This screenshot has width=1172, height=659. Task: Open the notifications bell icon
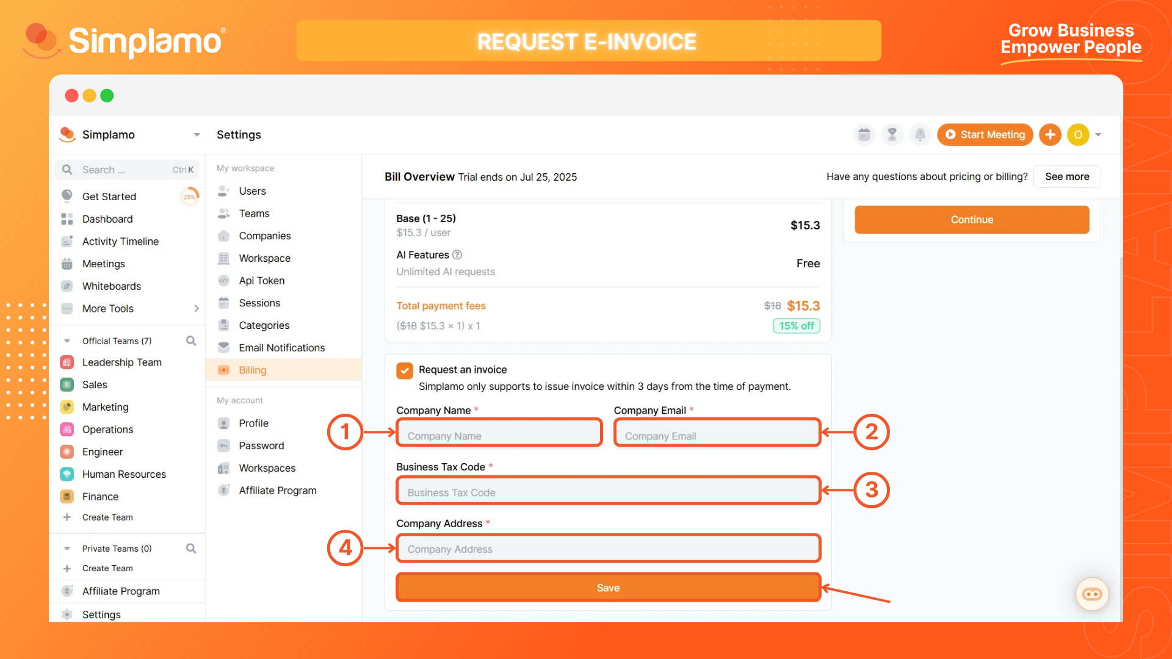pyautogui.click(x=920, y=134)
